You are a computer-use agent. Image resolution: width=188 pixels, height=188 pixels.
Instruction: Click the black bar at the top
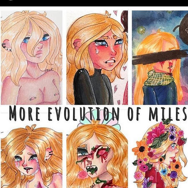[x=94, y=3]
